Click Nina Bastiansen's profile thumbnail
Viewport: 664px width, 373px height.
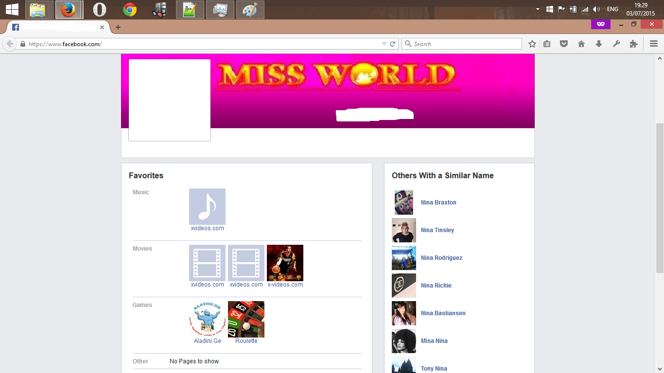(404, 313)
